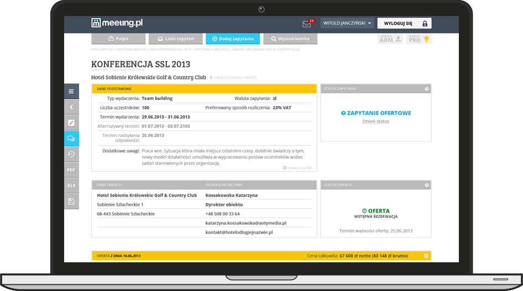This screenshot has height=291, width=523.
Task: Click phone number +48 508 00 33 64
Action: [x=222, y=214]
